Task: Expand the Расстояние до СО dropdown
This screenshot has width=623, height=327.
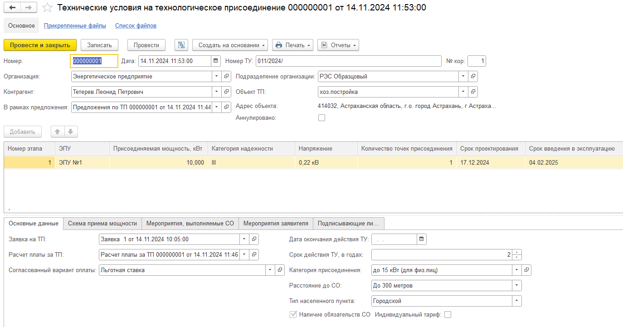Action: pos(516,286)
